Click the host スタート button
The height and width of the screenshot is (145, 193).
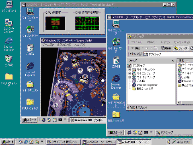click(x=8, y=142)
